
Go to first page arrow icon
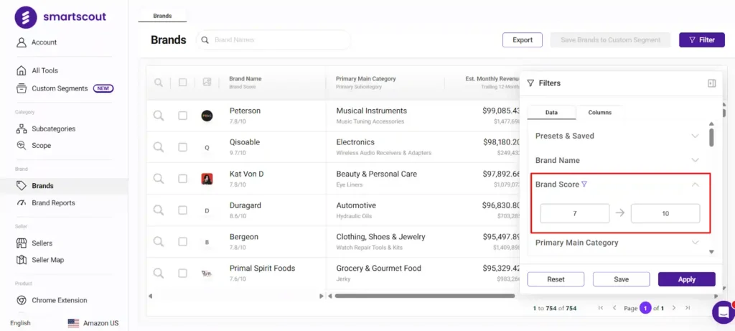pos(601,308)
